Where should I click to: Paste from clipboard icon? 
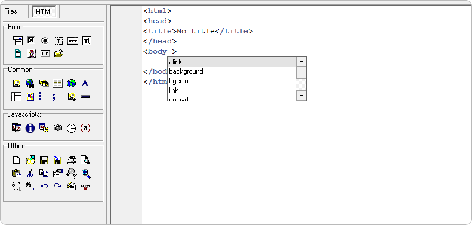pos(17,173)
